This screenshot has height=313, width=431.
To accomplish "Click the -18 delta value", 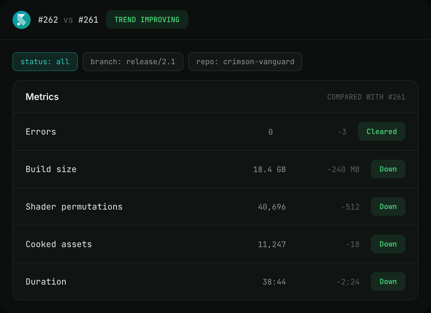I will point(353,245).
